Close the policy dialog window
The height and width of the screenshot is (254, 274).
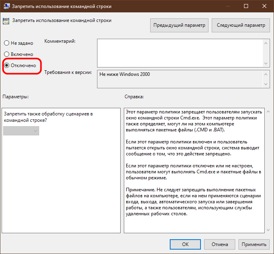(264, 6)
